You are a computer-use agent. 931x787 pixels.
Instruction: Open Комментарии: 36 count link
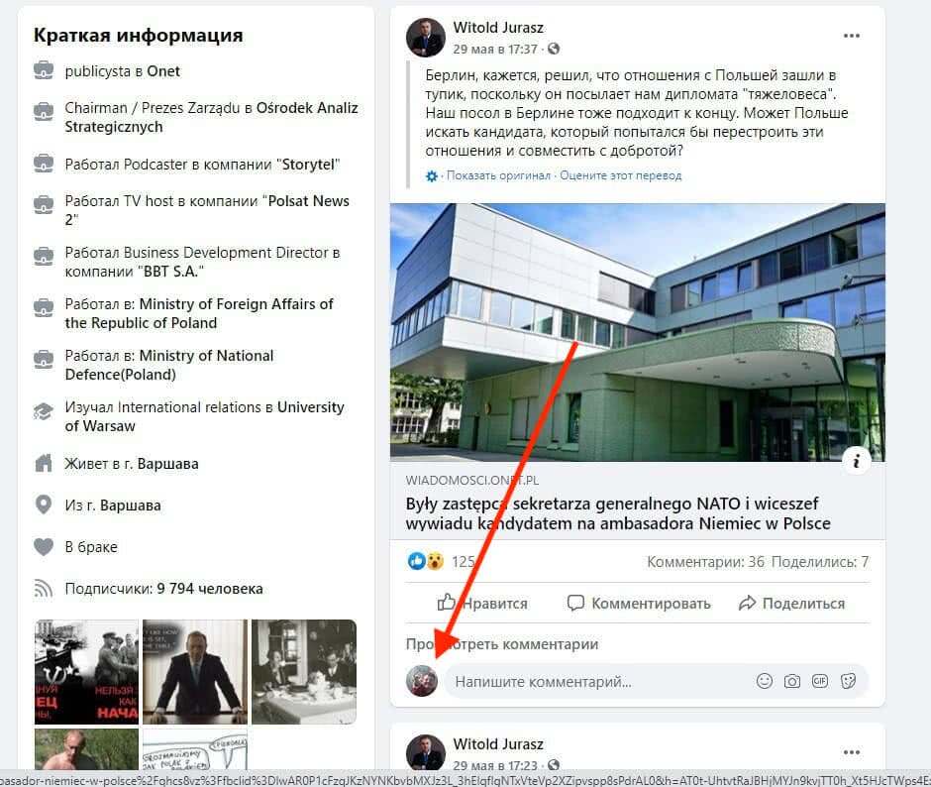pos(705,562)
